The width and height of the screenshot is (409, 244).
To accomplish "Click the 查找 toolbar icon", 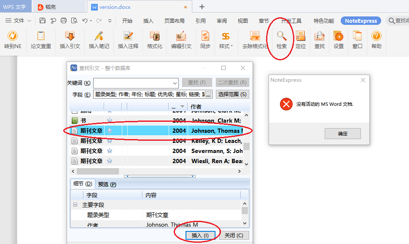I will tap(319, 36).
